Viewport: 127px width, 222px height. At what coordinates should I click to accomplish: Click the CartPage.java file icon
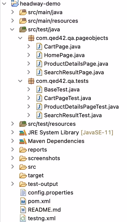click(39, 47)
